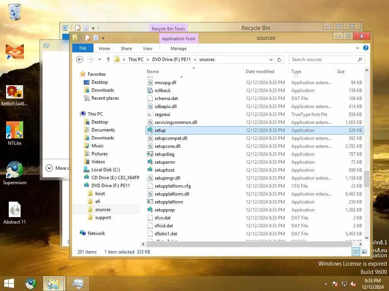Open the Share ribbon tab
The width and height of the screenshot is (389, 291).
[x=126, y=48]
